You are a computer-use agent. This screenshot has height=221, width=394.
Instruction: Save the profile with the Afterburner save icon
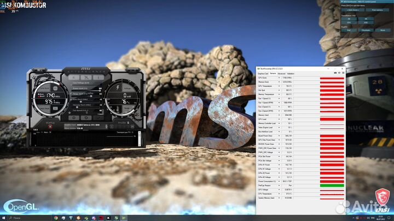132,127
